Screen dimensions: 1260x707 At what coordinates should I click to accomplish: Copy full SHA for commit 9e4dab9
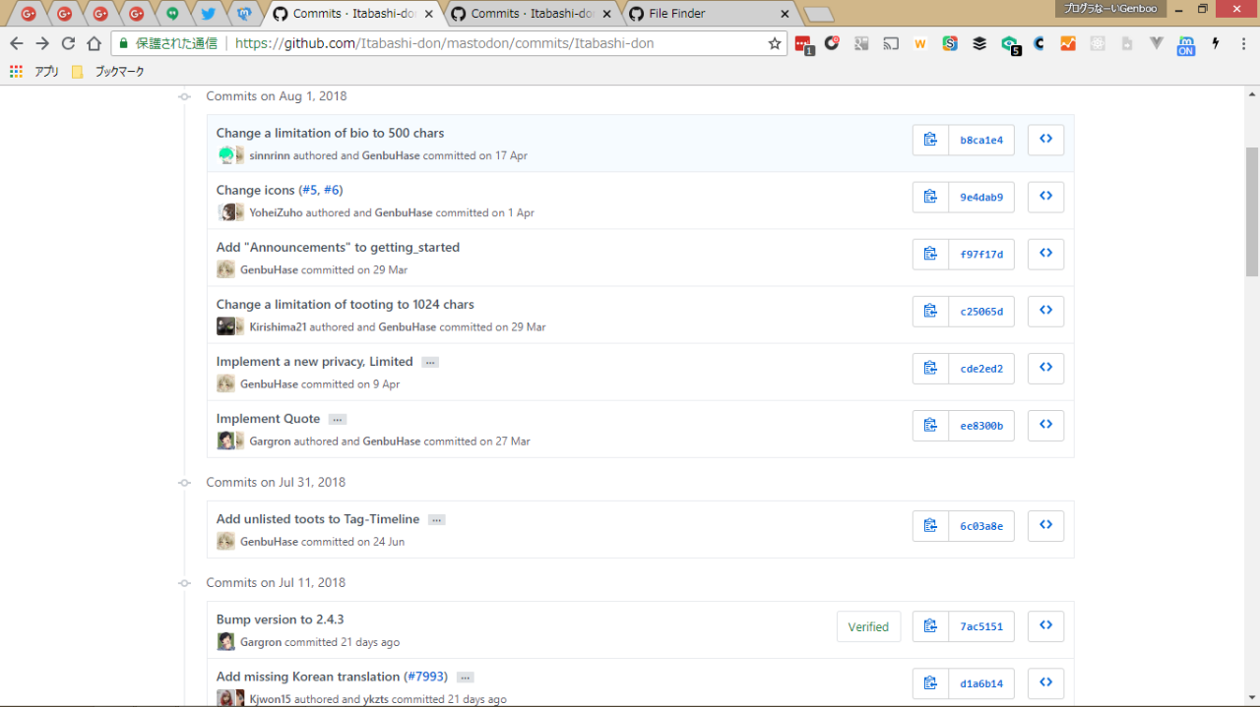930,197
